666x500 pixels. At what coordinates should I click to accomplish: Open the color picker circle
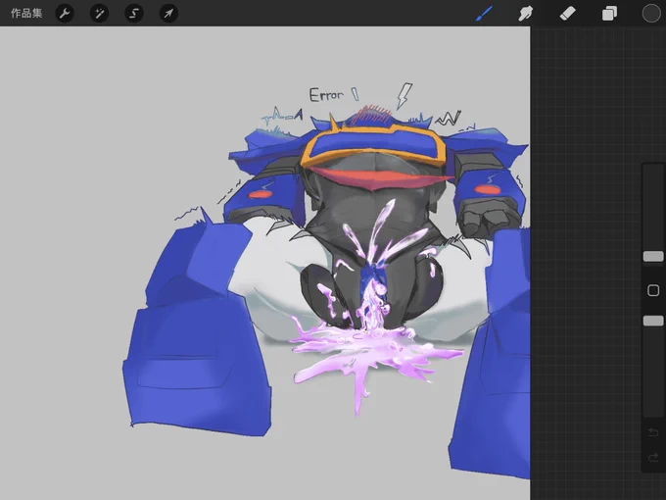click(x=651, y=13)
